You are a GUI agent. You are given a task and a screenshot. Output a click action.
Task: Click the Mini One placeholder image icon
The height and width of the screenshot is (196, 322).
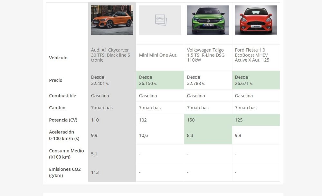coord(160,20)
